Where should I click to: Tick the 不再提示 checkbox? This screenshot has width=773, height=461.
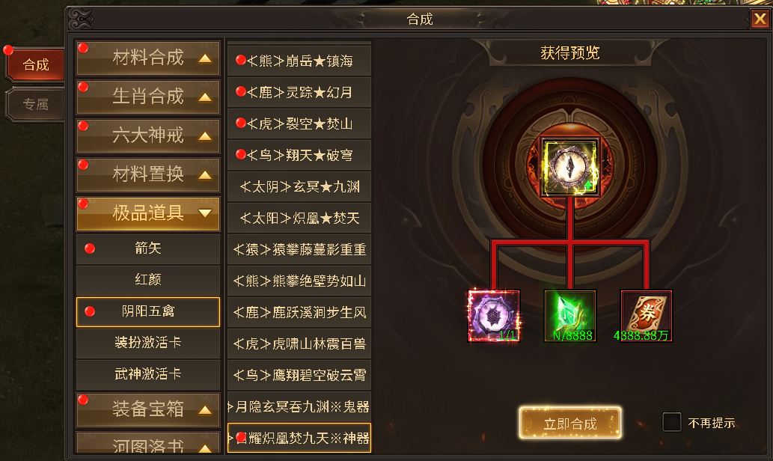tap(671, 422)
